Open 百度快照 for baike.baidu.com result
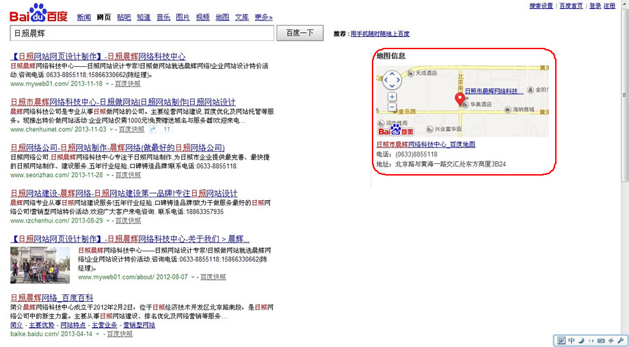 (120, 334)
